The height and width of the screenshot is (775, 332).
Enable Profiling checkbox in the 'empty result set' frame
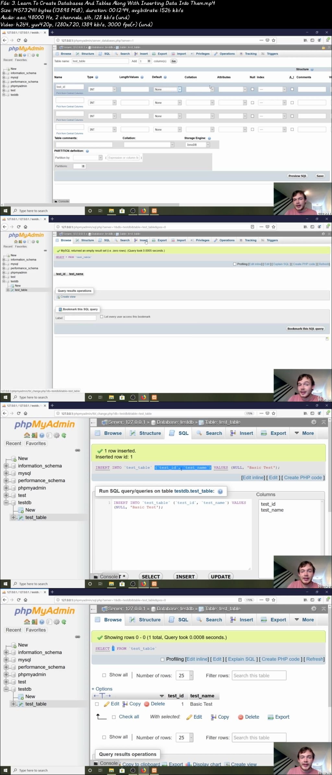point(235,264)
